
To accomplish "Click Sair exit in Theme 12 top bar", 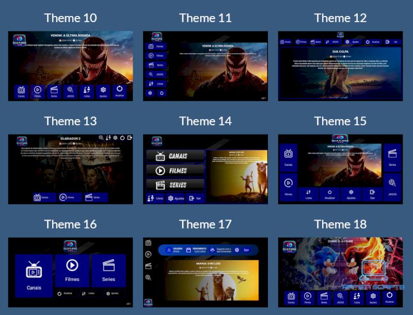I will pyautogui.click(x=392, y=42).
